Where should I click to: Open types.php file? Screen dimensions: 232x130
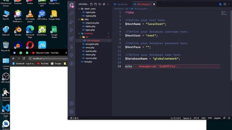tap(90, 30)
